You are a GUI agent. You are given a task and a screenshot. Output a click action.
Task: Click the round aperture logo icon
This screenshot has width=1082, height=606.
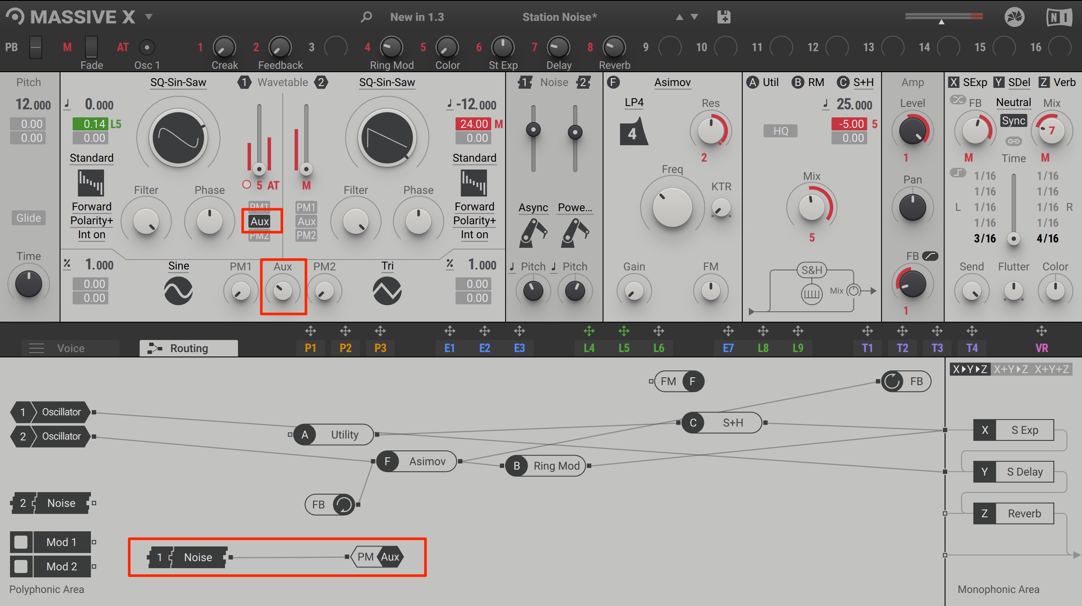(1015, 17)
